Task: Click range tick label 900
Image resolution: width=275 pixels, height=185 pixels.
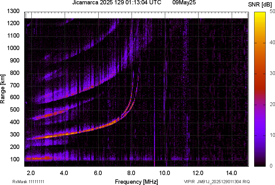Action: [x=15, y=60]
